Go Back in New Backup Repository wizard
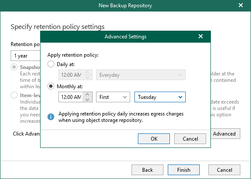The image size is (251, 179). (147, 170)
